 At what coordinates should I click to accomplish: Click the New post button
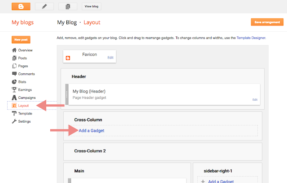coord(21,39)
